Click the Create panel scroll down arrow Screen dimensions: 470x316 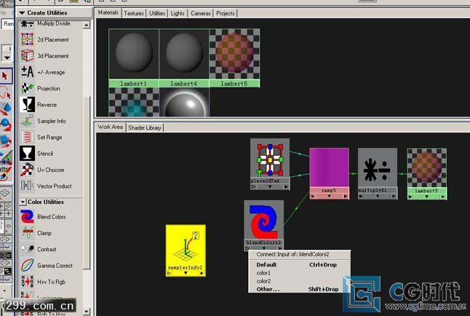tap(87, 312)
